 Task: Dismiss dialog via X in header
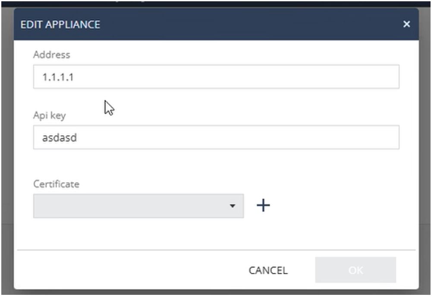point(406,24)
